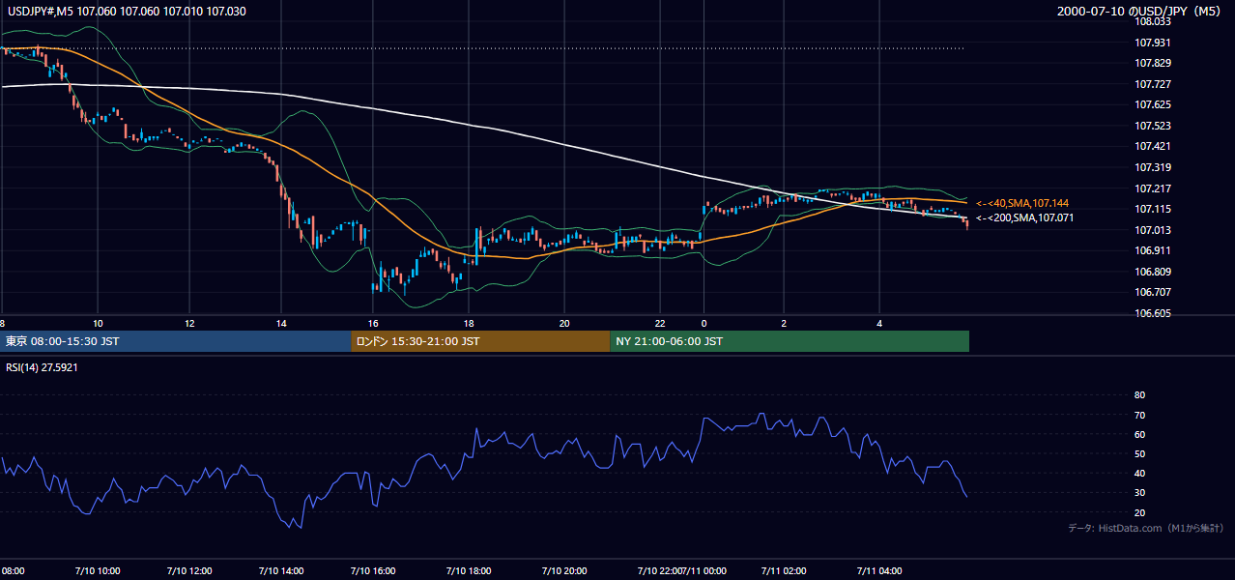Click RSI scale value 30
Screen dimensions: 1235x580
[x=1139, y=493]
